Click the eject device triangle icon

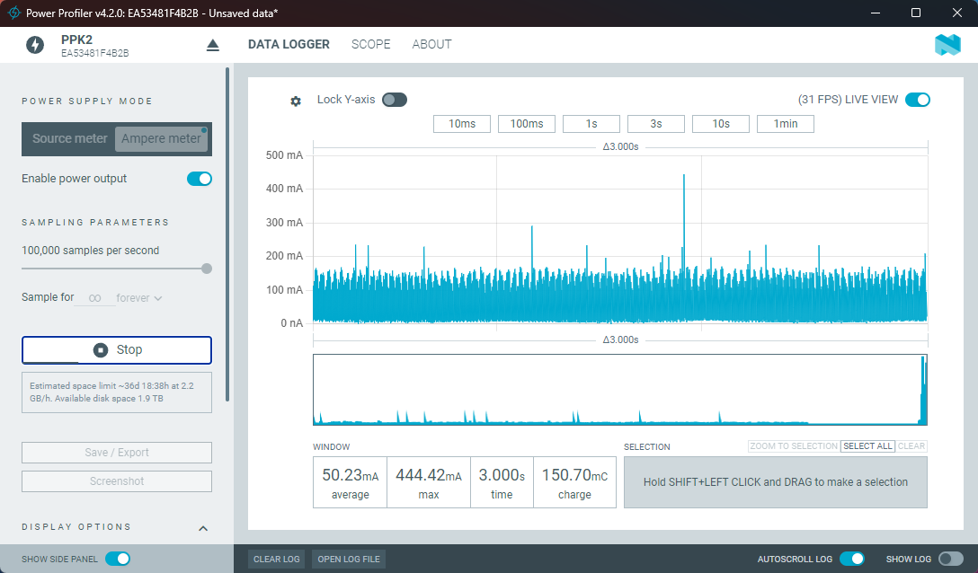(x=213, y=45)
